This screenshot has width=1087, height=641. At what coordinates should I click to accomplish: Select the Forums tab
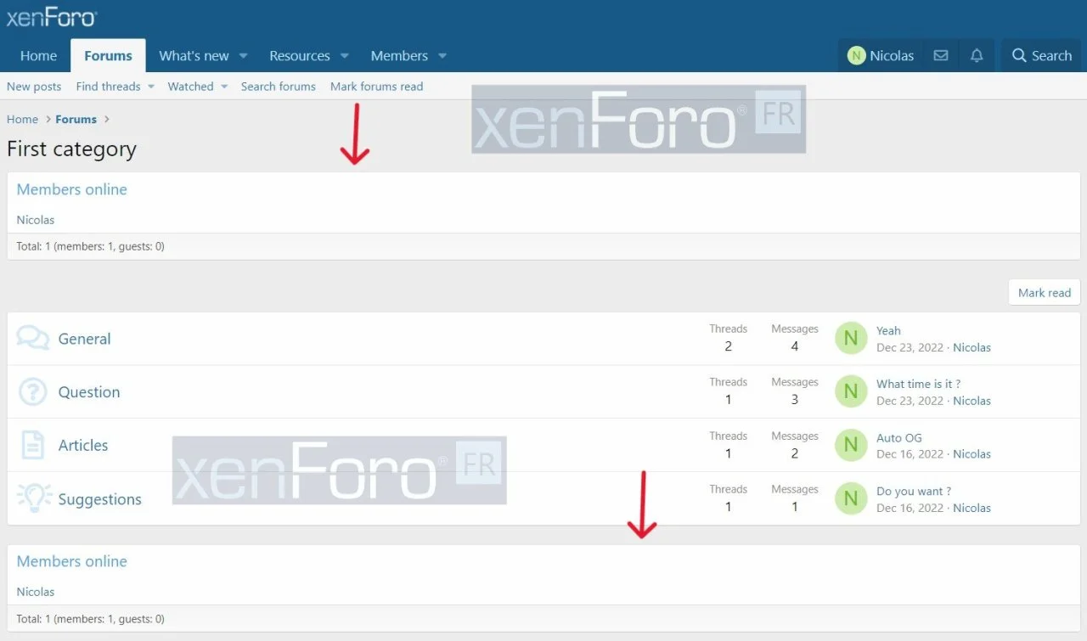(108, 56)
